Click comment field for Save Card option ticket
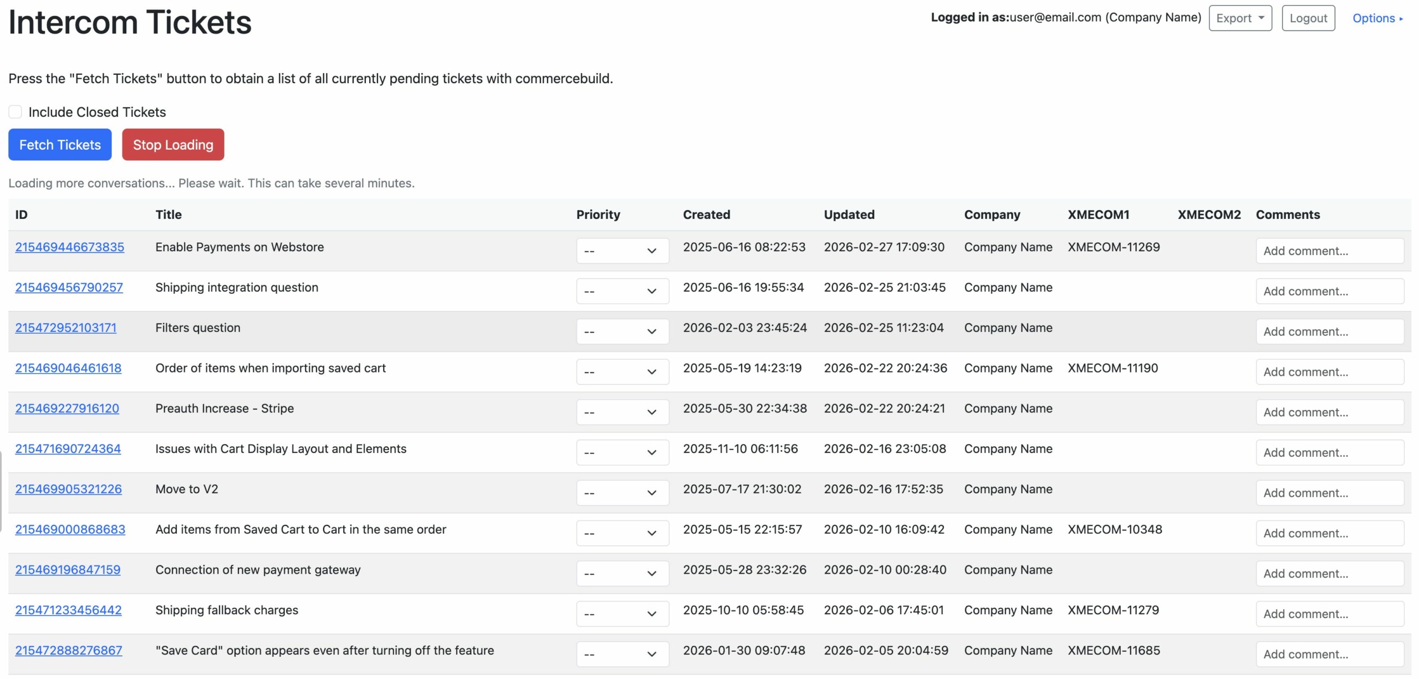This screenshot has height=679, width=1419. pyautogui.click(x=1329, y=654)
